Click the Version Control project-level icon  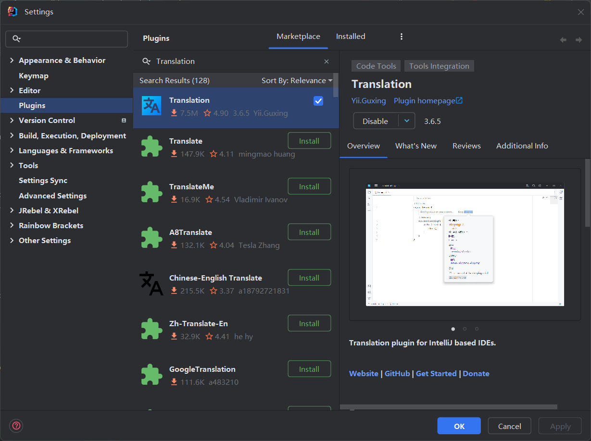(124, 121)
